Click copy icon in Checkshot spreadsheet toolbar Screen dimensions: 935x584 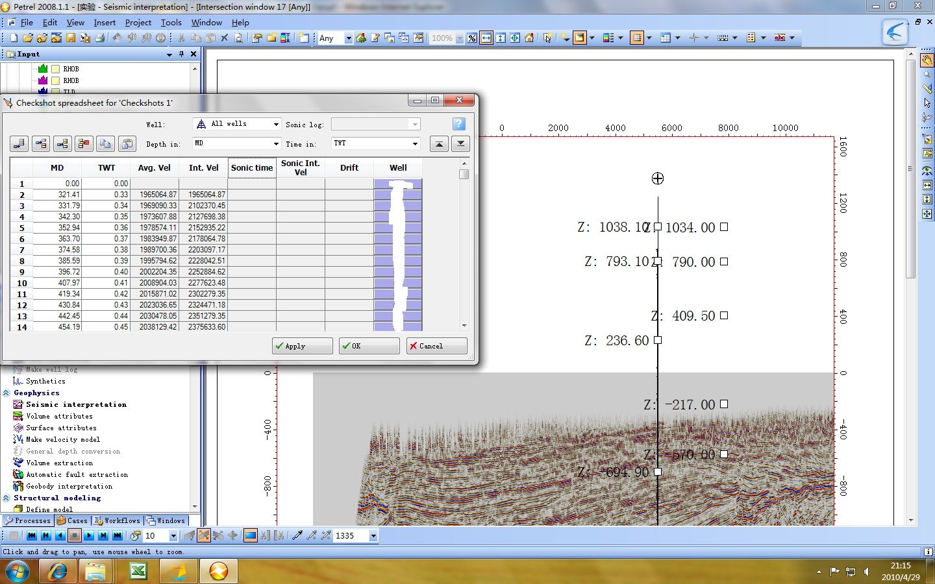(x=105, y=143)
